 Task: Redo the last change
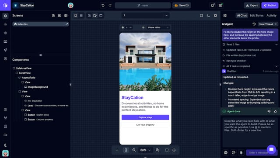click(110, 5)
